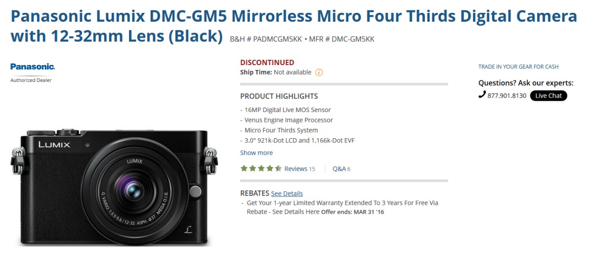Click the Product Highlights heading
Image resolution: width=593 pixels, height=264 pixels.
coord(279,96)
